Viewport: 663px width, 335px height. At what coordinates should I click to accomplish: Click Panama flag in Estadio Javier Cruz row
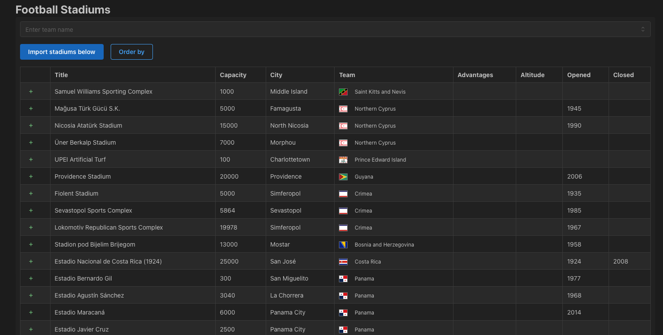(343, 330)
